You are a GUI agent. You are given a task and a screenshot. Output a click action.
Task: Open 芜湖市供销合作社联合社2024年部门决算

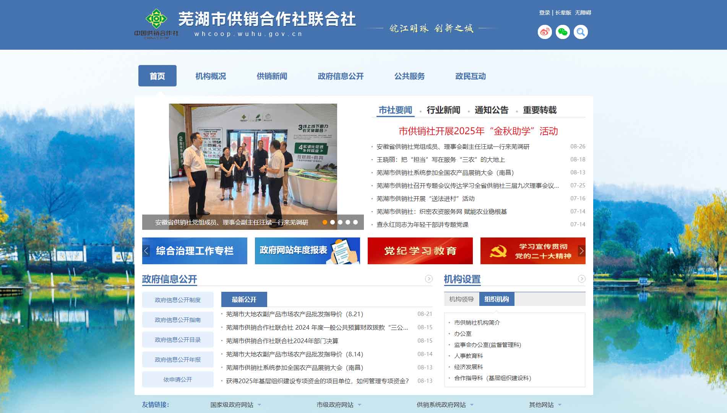(282, 341)
